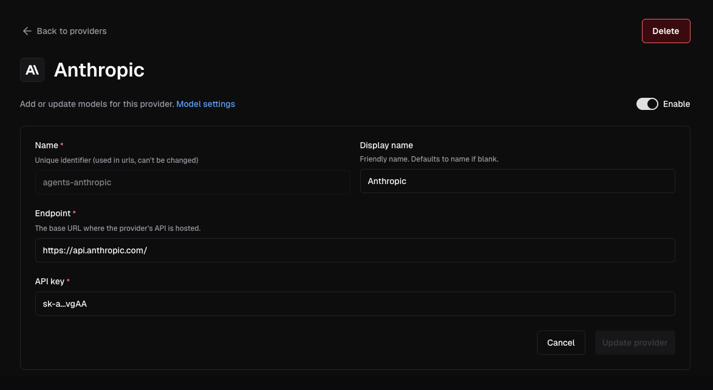The image size is (713, 390).
Task: Click the 'Display name' label
Action: (x=386, y=145)
